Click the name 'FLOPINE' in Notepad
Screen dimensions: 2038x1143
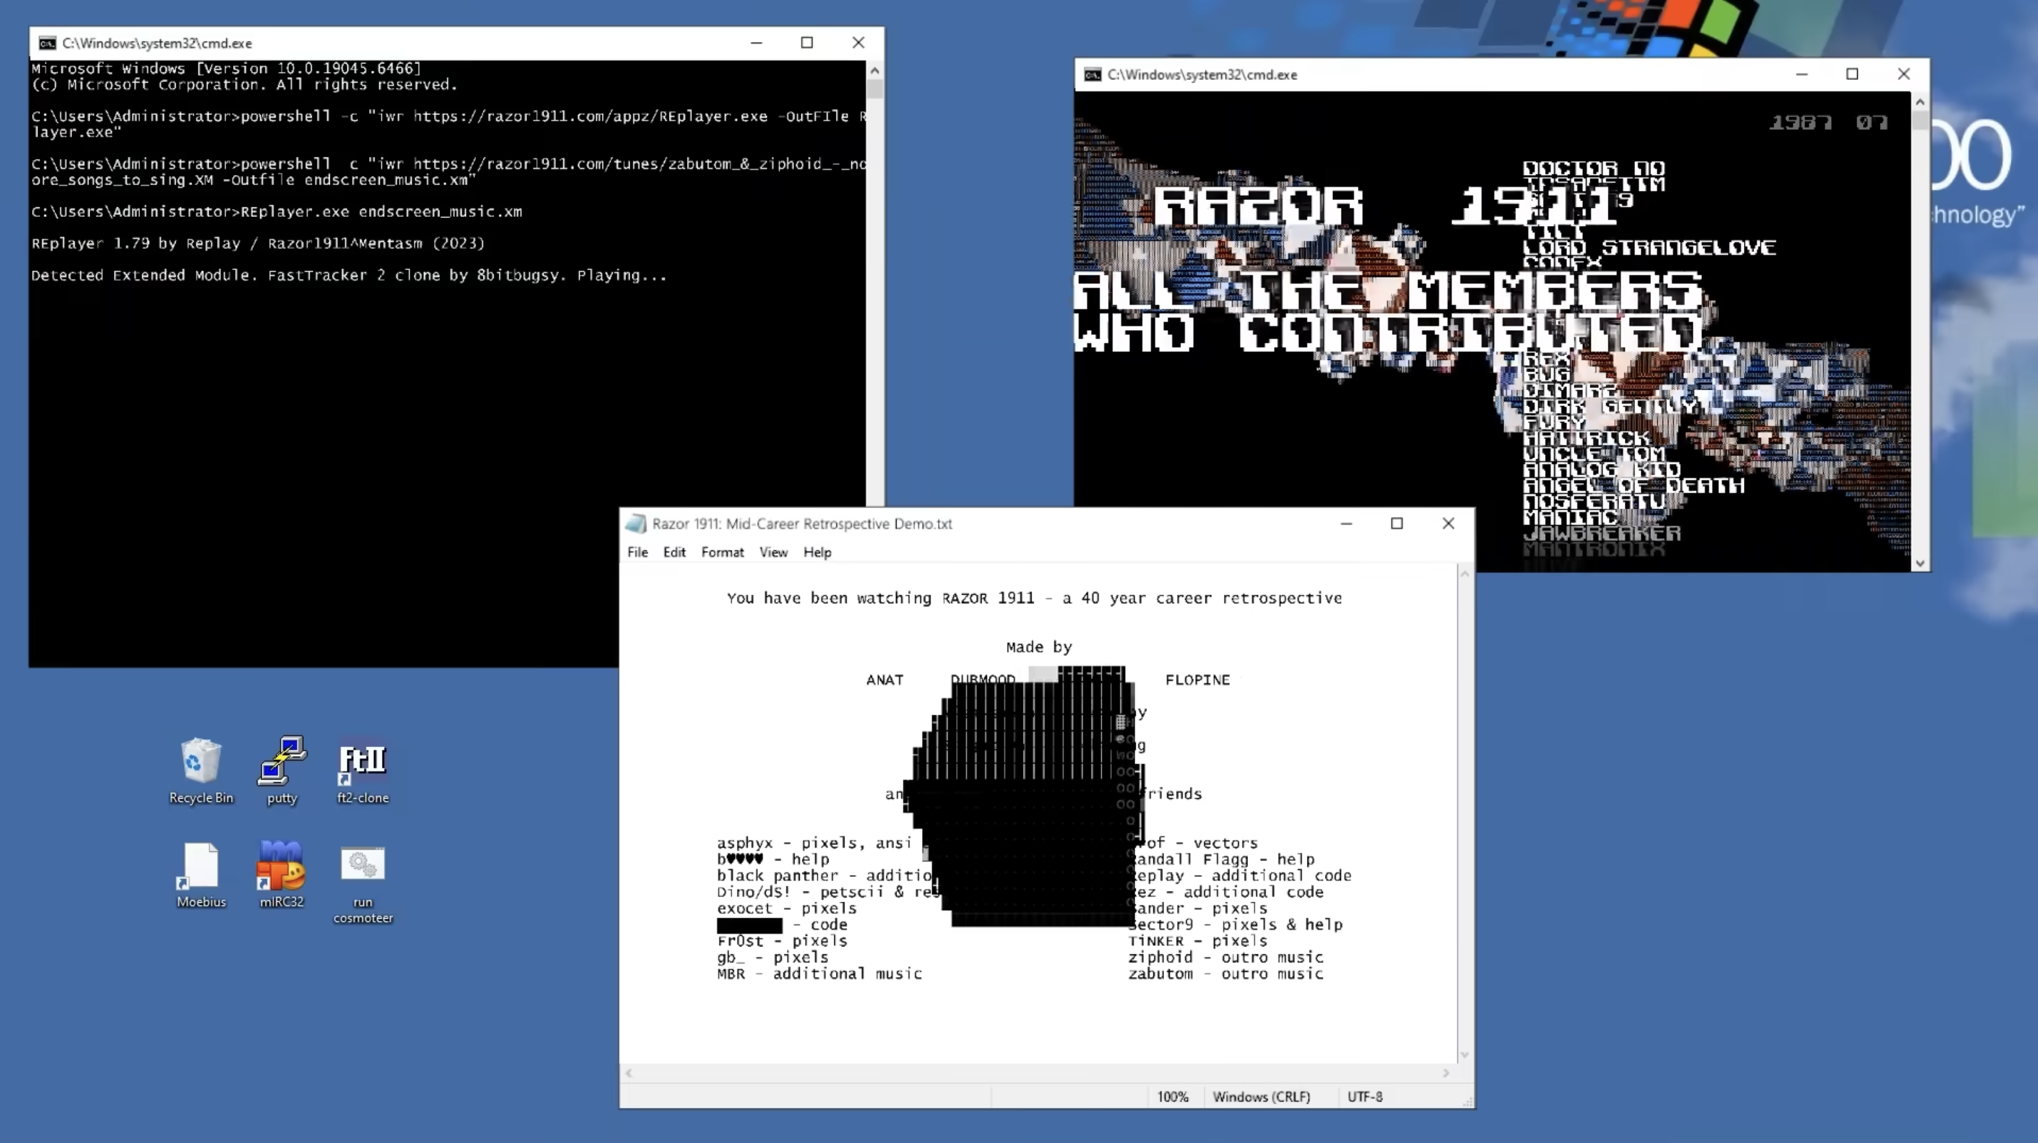(1198, 680)
